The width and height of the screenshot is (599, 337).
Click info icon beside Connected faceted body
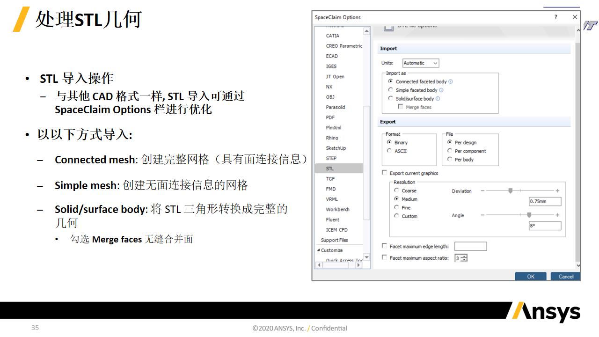pos(451,82)
